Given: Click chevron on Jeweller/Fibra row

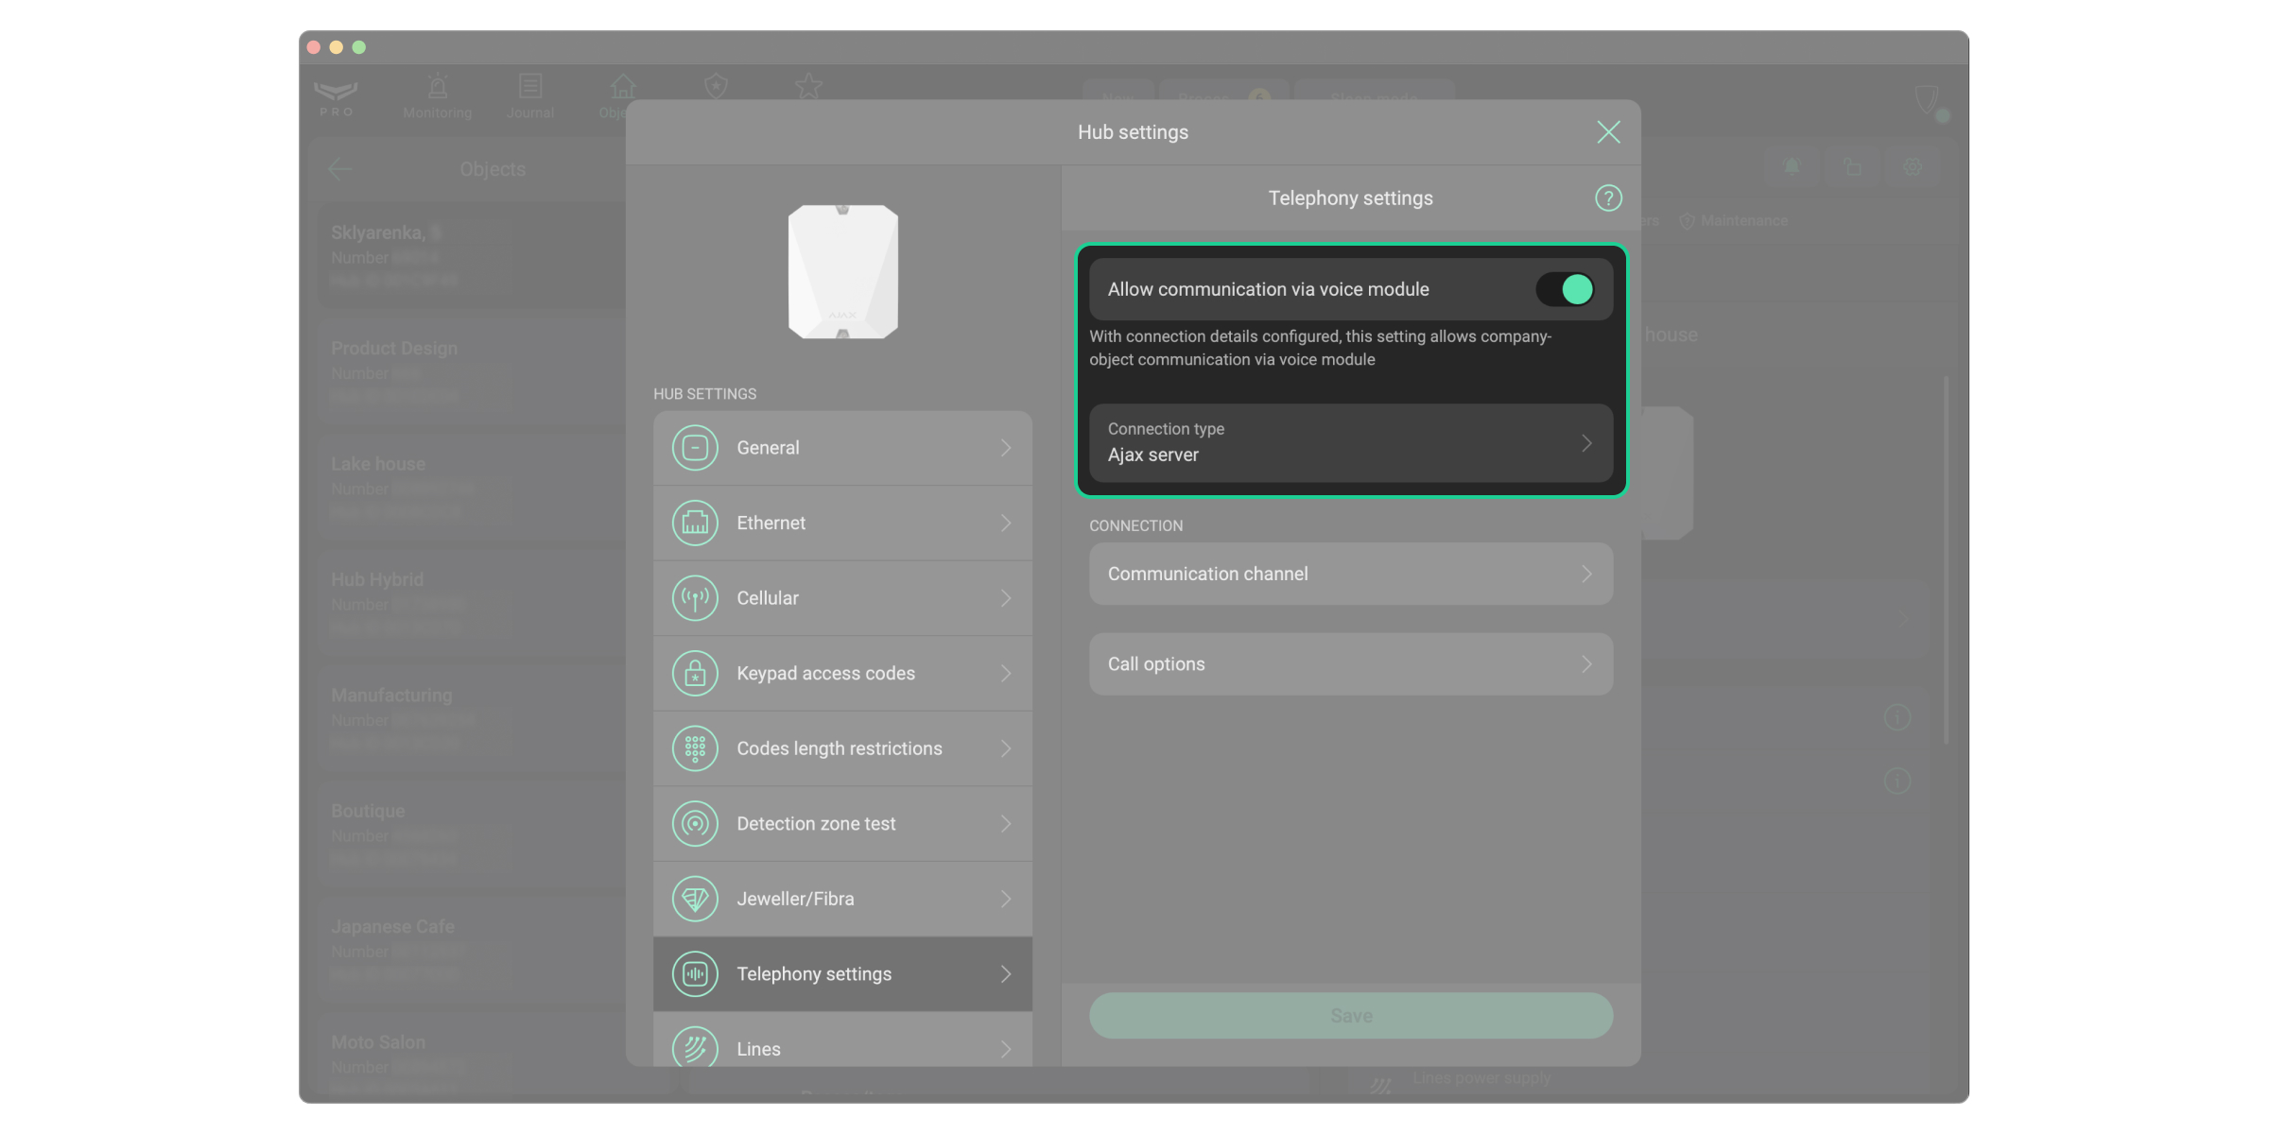Looking at the screenshot, I should coord(1006,899).
